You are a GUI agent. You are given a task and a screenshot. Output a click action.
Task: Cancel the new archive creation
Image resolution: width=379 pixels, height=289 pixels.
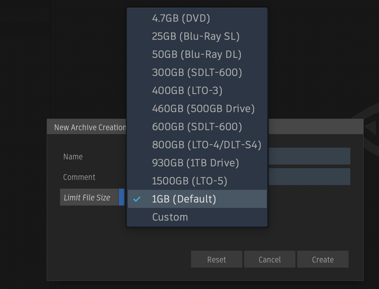(269, 259)
